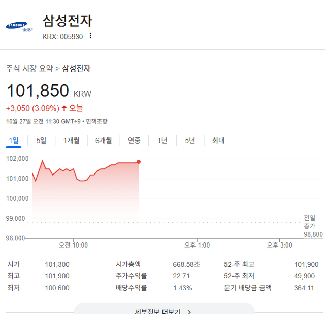Image resolution: width=325 pixels, height=314 pixels.
Task: Switch to the 5일 chart tab
Action: (41, 141)
